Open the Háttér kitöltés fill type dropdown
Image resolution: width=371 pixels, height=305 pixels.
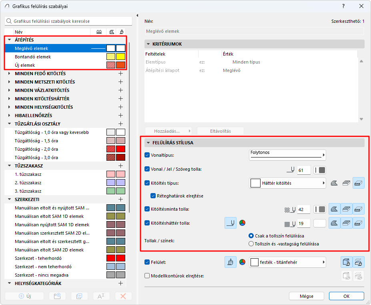pos(287,183)
